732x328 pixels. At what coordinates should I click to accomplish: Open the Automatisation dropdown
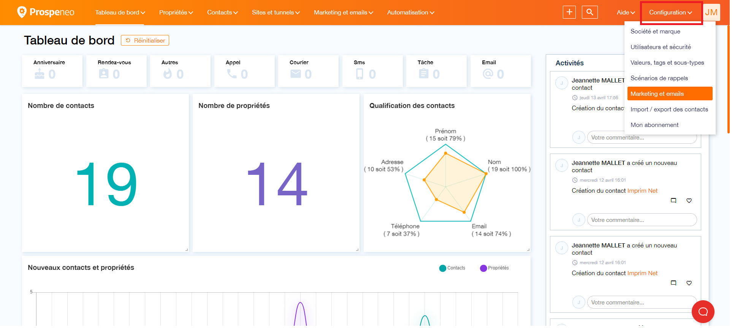click(410, 13)
